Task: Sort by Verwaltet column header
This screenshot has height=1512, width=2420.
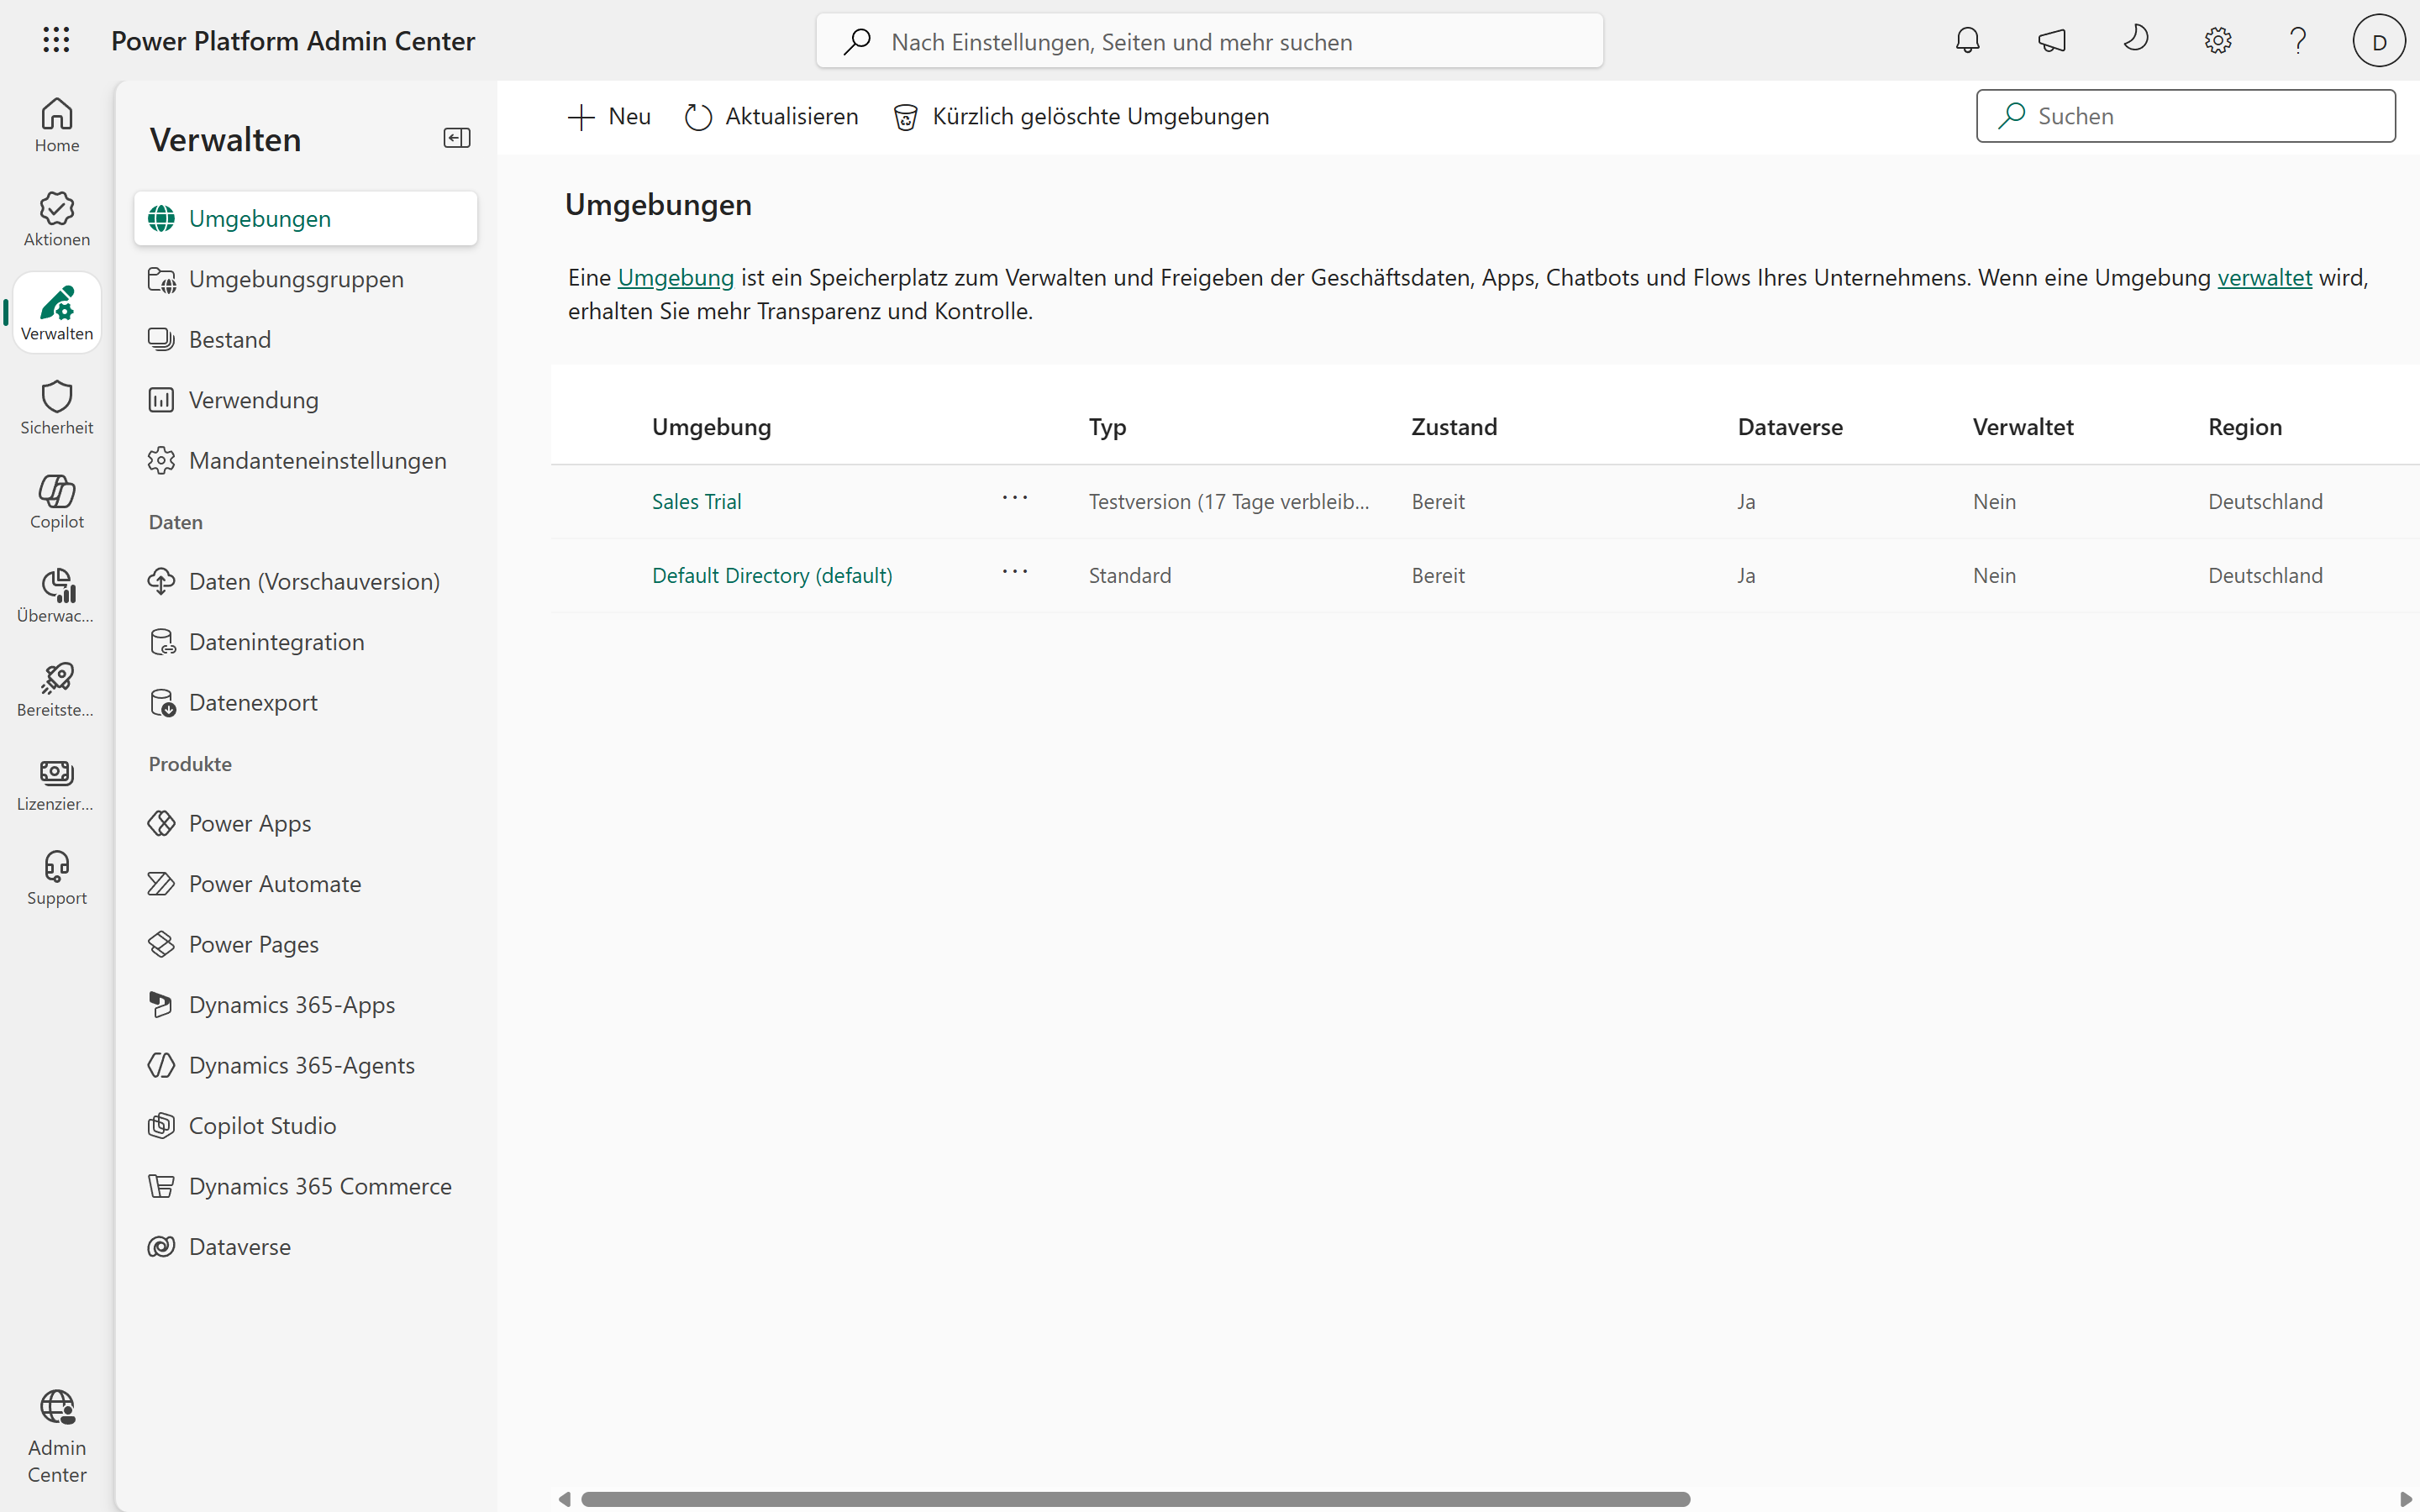Action: tap(2022, 427)
